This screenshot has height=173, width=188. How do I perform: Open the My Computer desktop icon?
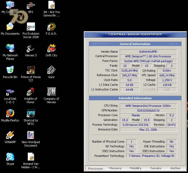(x=10, y=5)
